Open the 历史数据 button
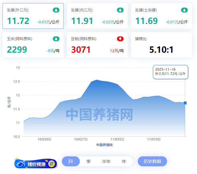197x174 pixels. [152, 161]
